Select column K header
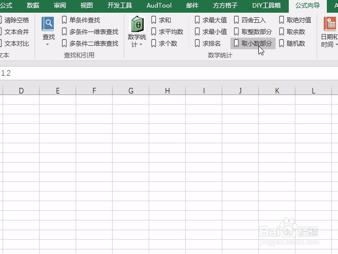This screenshot has height=254, width=338. click(277, 90)
